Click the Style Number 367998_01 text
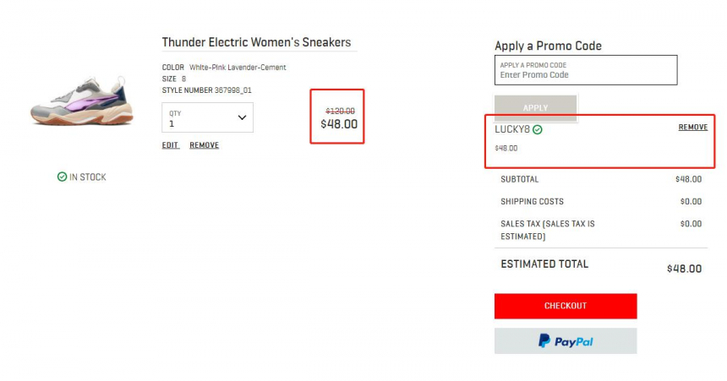The image size is (727, 381). pyautogui.click(x=207, y=90)
